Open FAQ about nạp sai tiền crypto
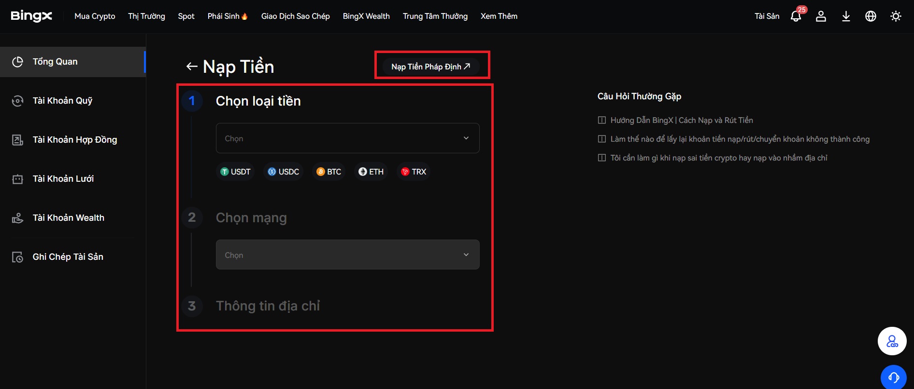Screen dimensions: 914x389 (x=719, y=158)
